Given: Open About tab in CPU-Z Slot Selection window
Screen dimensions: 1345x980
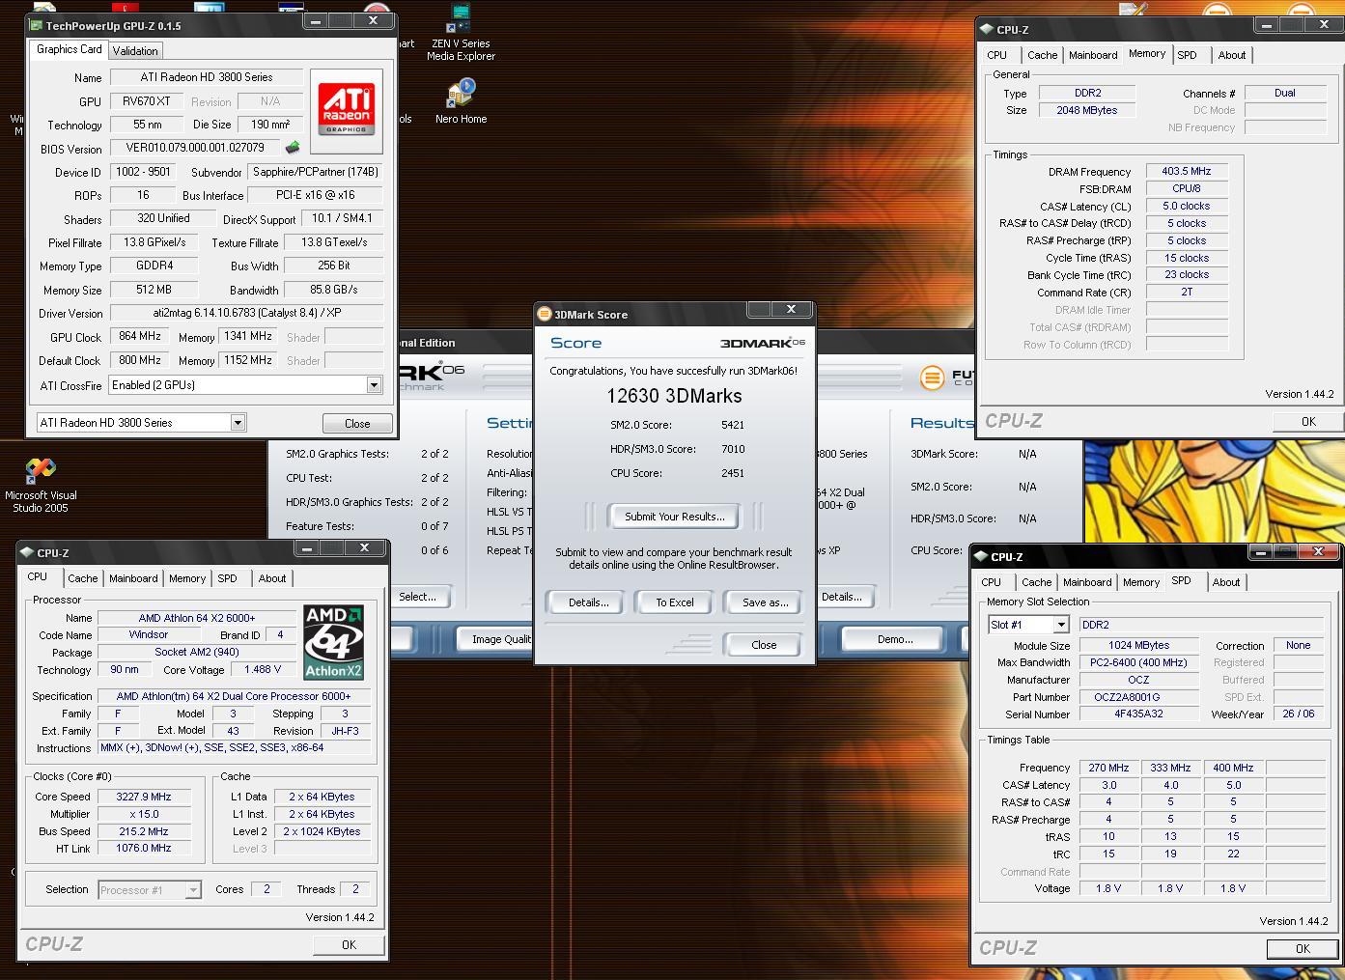Looking at the screenshot, I should 1226,582.
